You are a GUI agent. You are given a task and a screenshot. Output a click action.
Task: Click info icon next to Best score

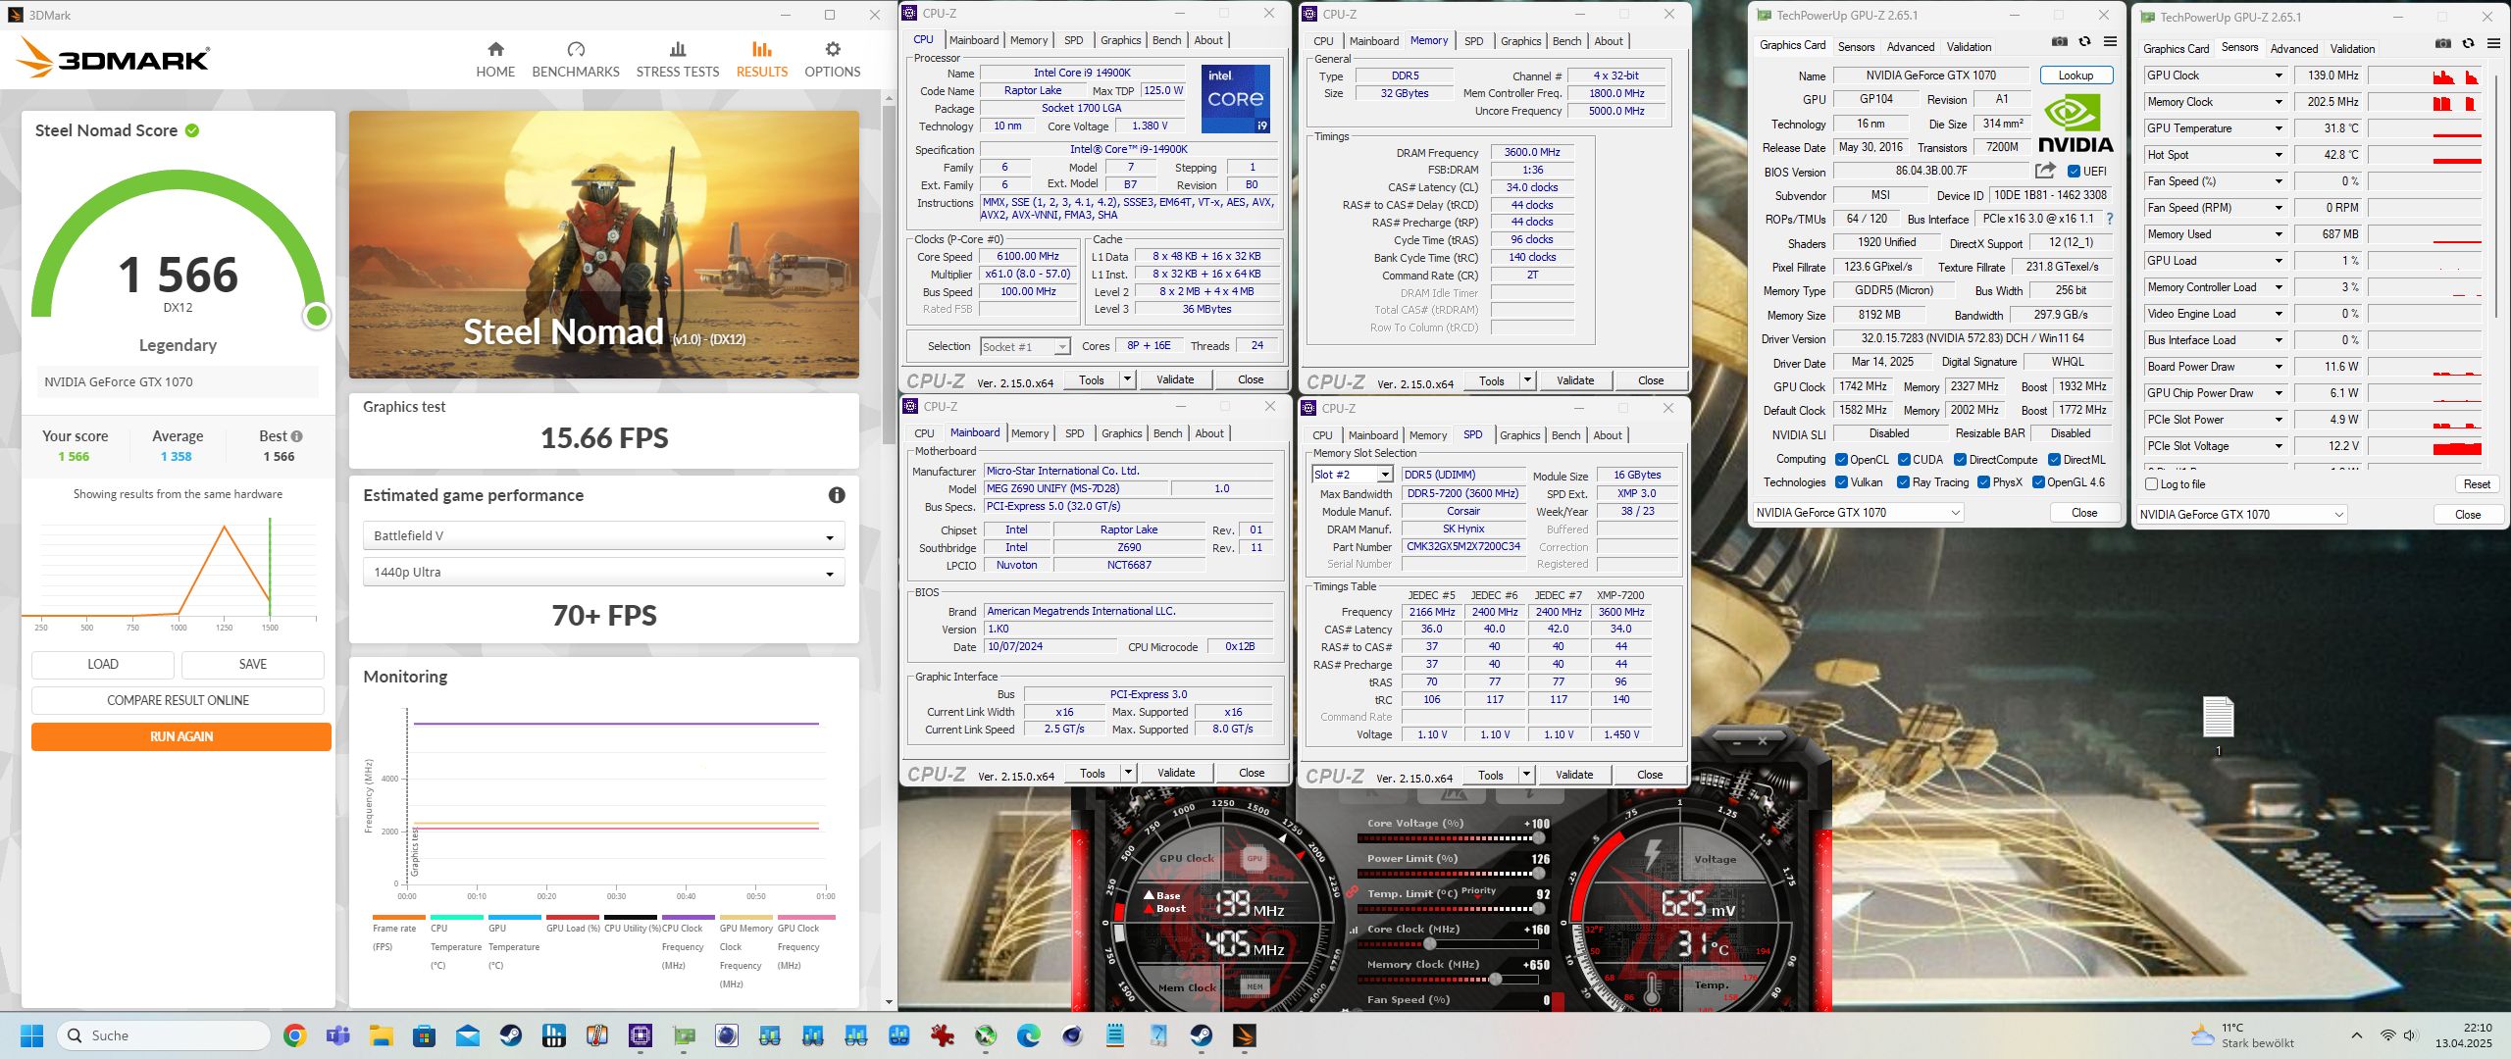[296, 436]
